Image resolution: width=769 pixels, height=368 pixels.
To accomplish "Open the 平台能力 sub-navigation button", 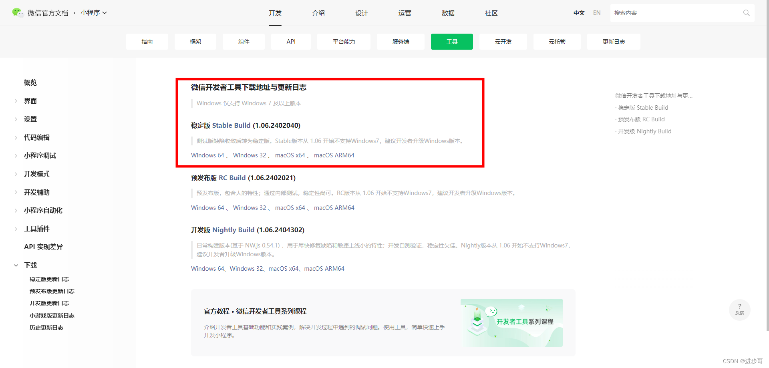I will coord(344,42).
